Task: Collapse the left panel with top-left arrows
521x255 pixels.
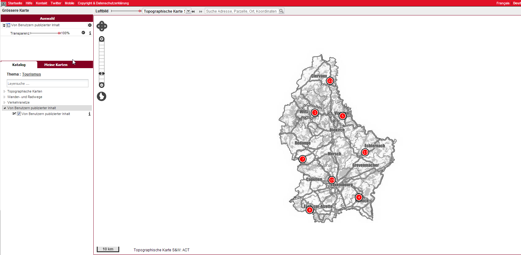Action: pyautogui.click(x=3, y=4)
